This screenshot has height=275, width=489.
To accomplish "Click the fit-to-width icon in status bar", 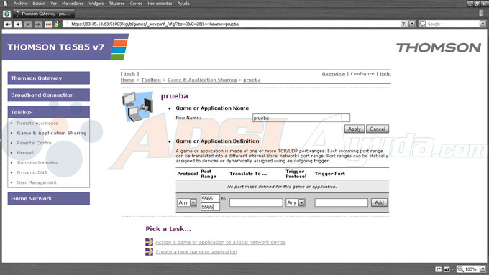I will pos(439,269).
